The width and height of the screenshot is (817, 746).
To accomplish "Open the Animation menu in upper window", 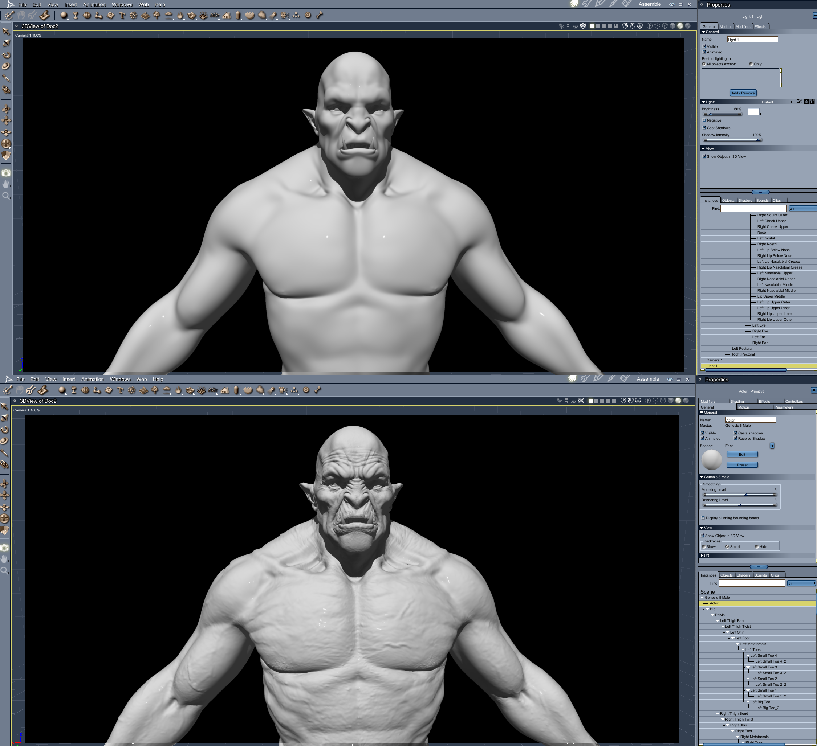I will tap(94, 4).
